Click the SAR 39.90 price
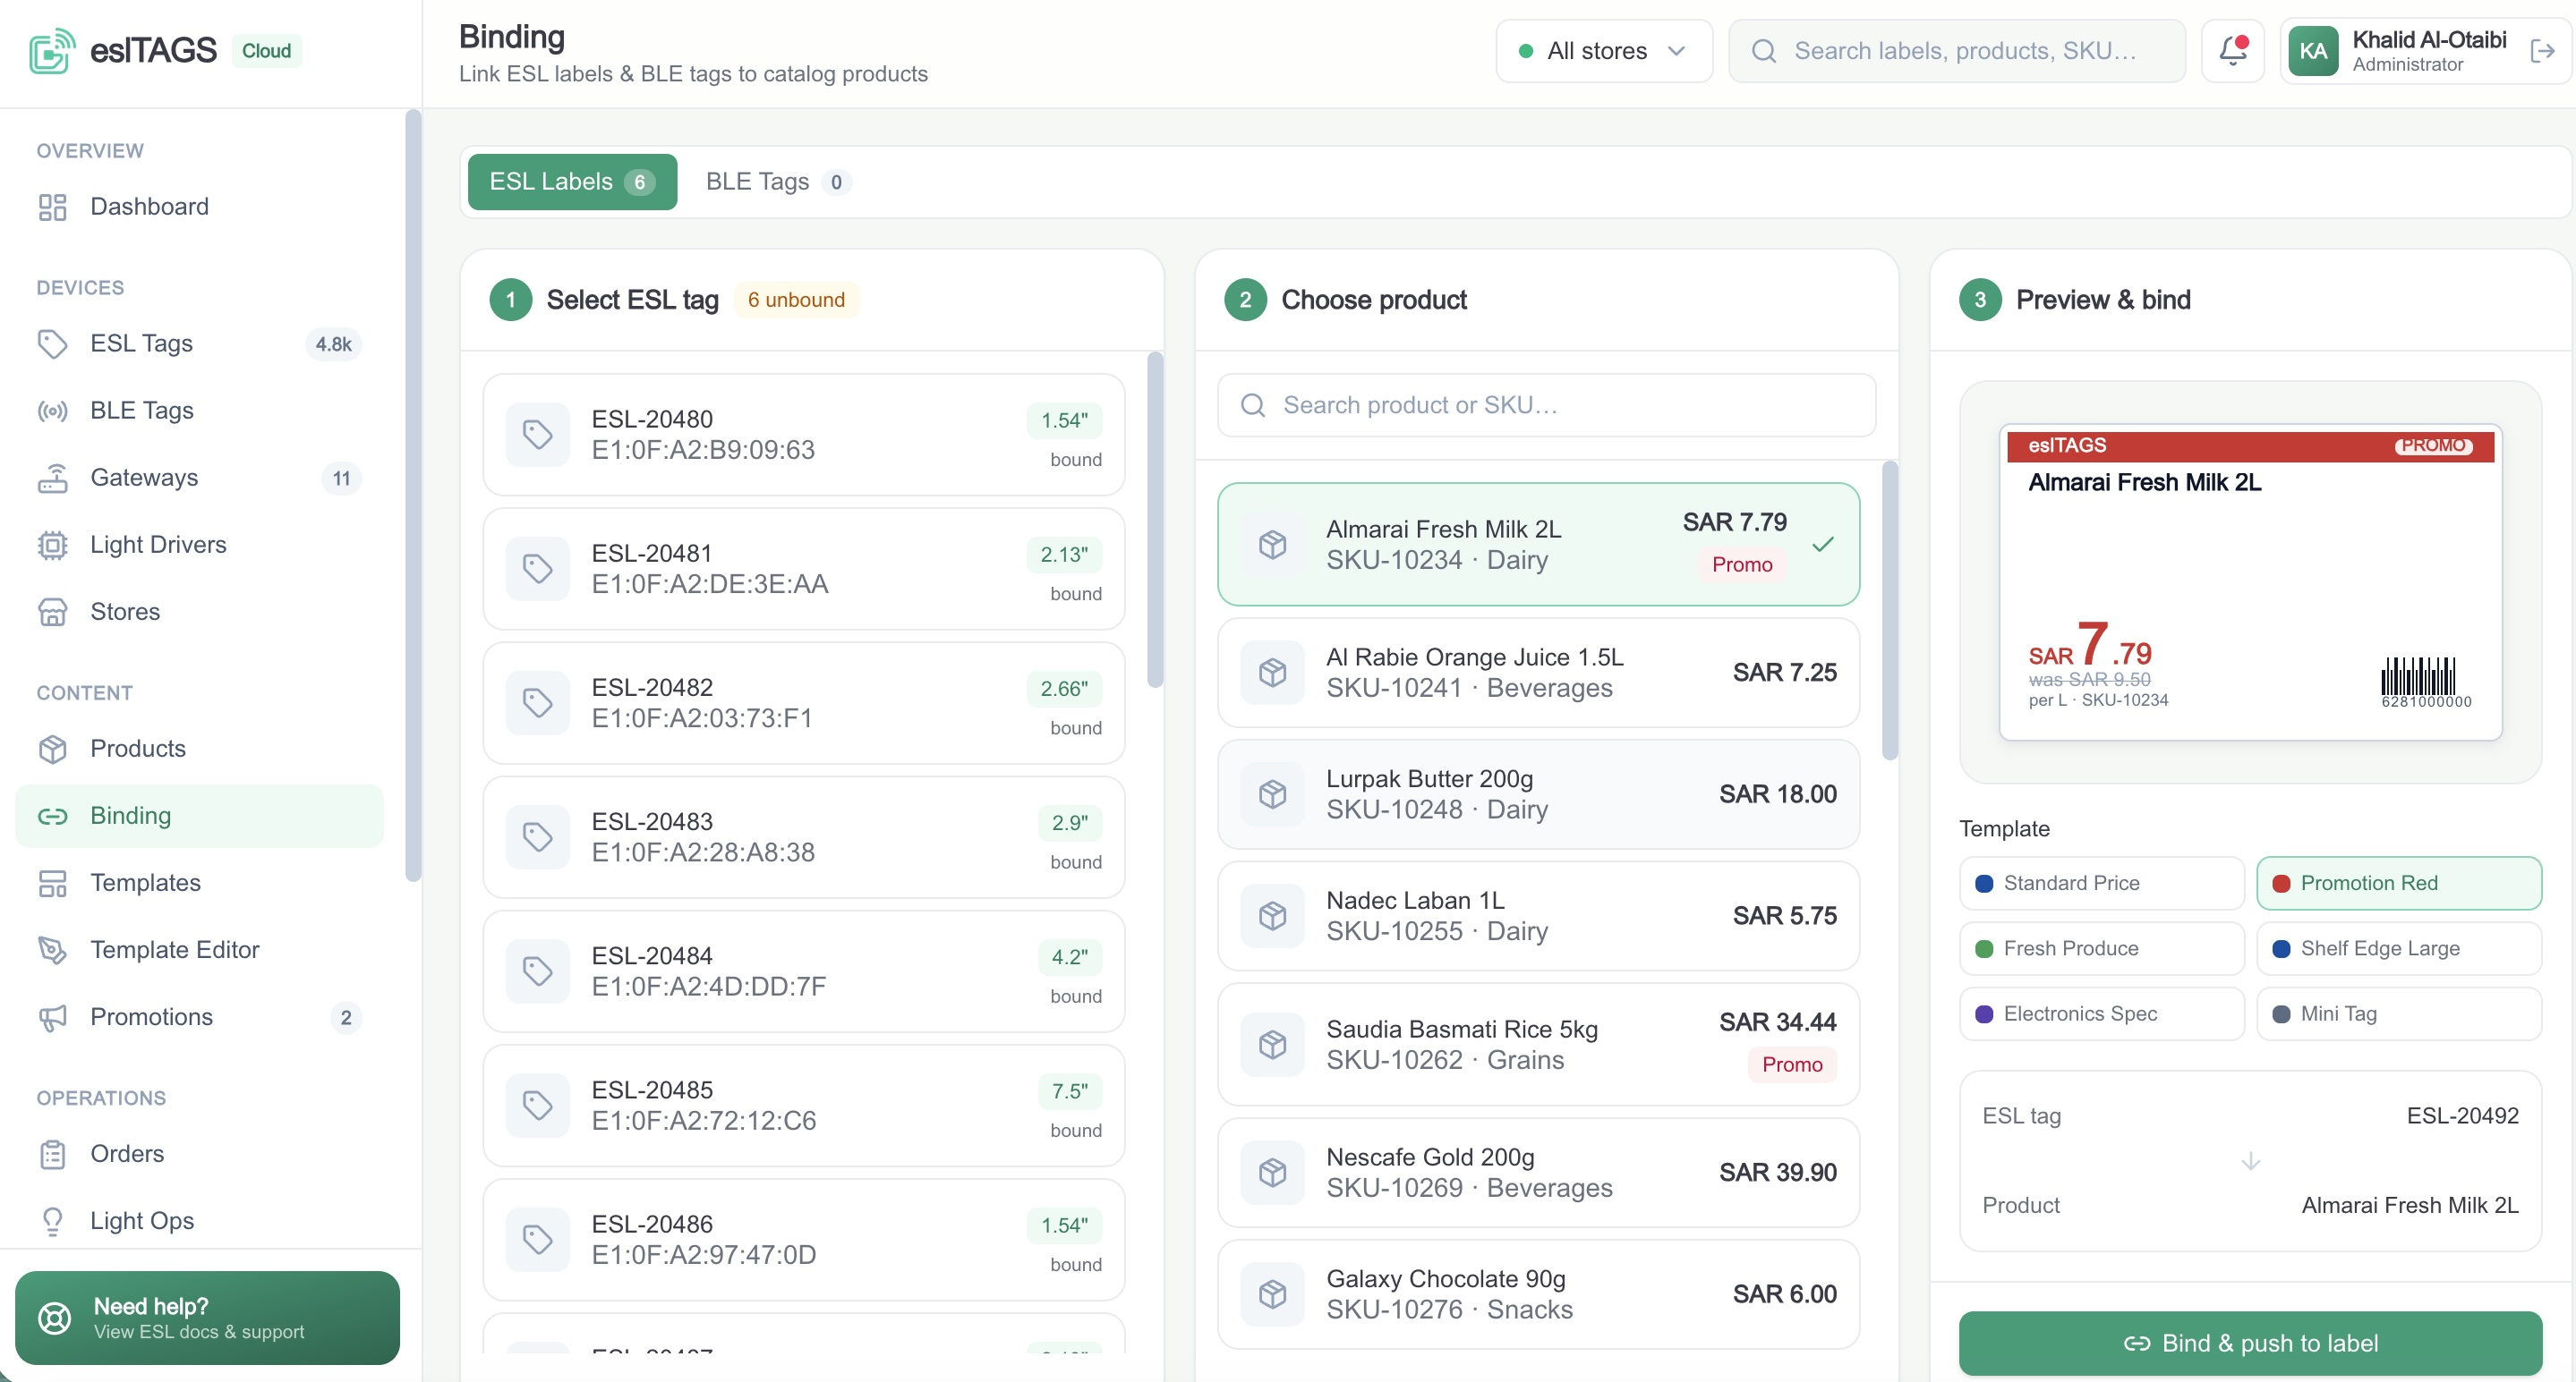The width and height of the screenshot is (2576, 1382). [1777, 1172]
